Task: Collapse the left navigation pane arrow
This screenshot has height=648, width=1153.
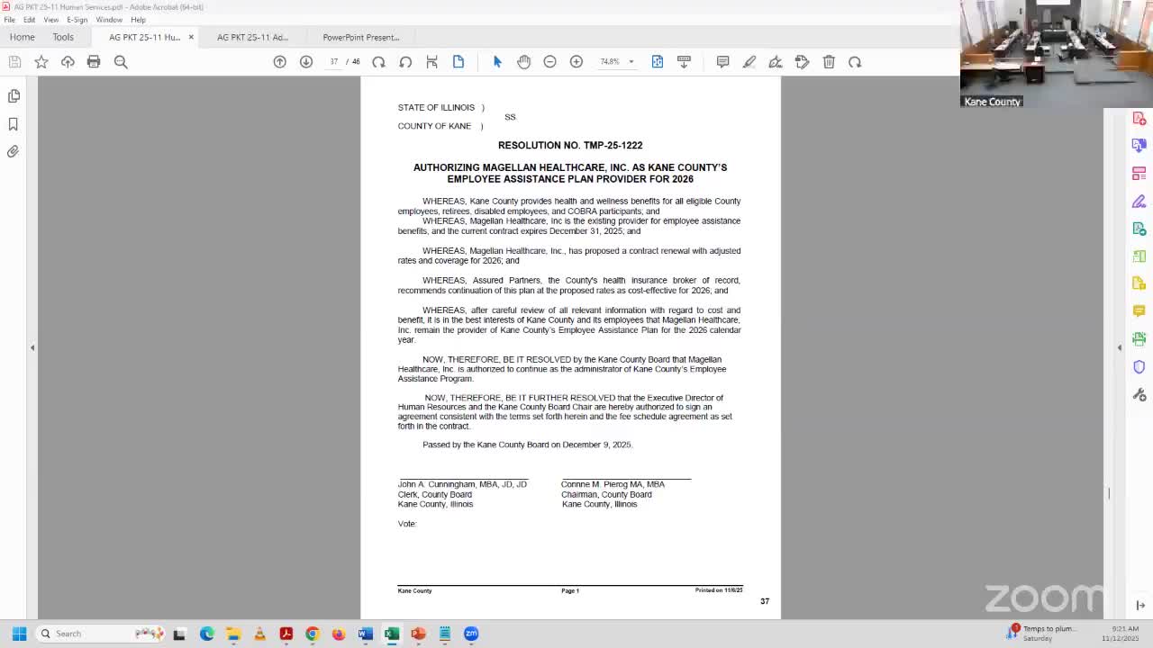Action: click(x=32, y=346)
